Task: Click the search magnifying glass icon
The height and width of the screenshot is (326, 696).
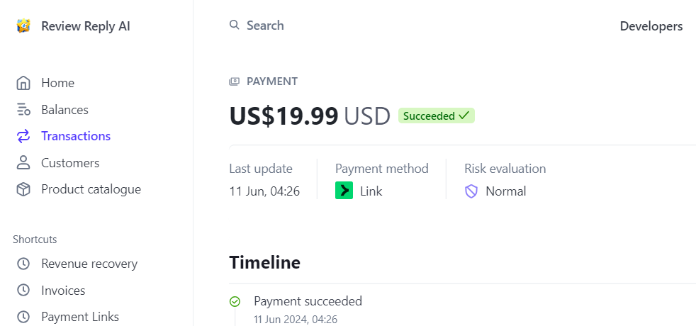Action: click(235, 26)
